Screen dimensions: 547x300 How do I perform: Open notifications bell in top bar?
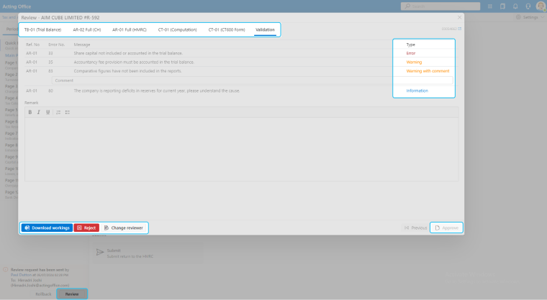coord(515,6)
